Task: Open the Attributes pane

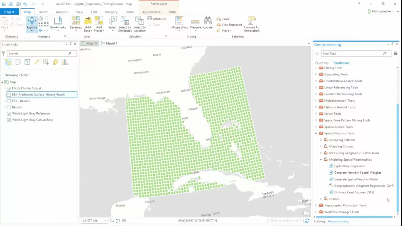Action: point(157,19)
